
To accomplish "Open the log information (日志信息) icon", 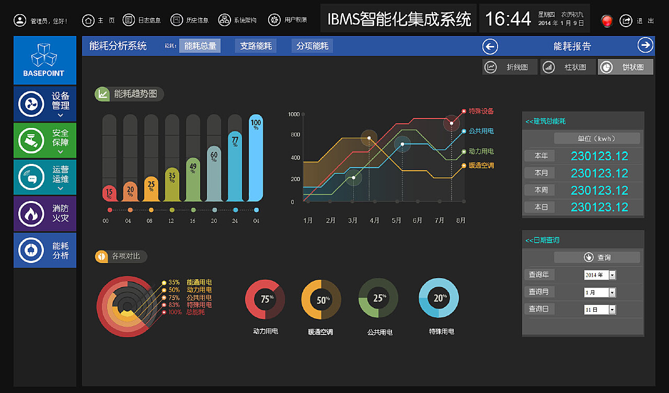I will 129,20.
